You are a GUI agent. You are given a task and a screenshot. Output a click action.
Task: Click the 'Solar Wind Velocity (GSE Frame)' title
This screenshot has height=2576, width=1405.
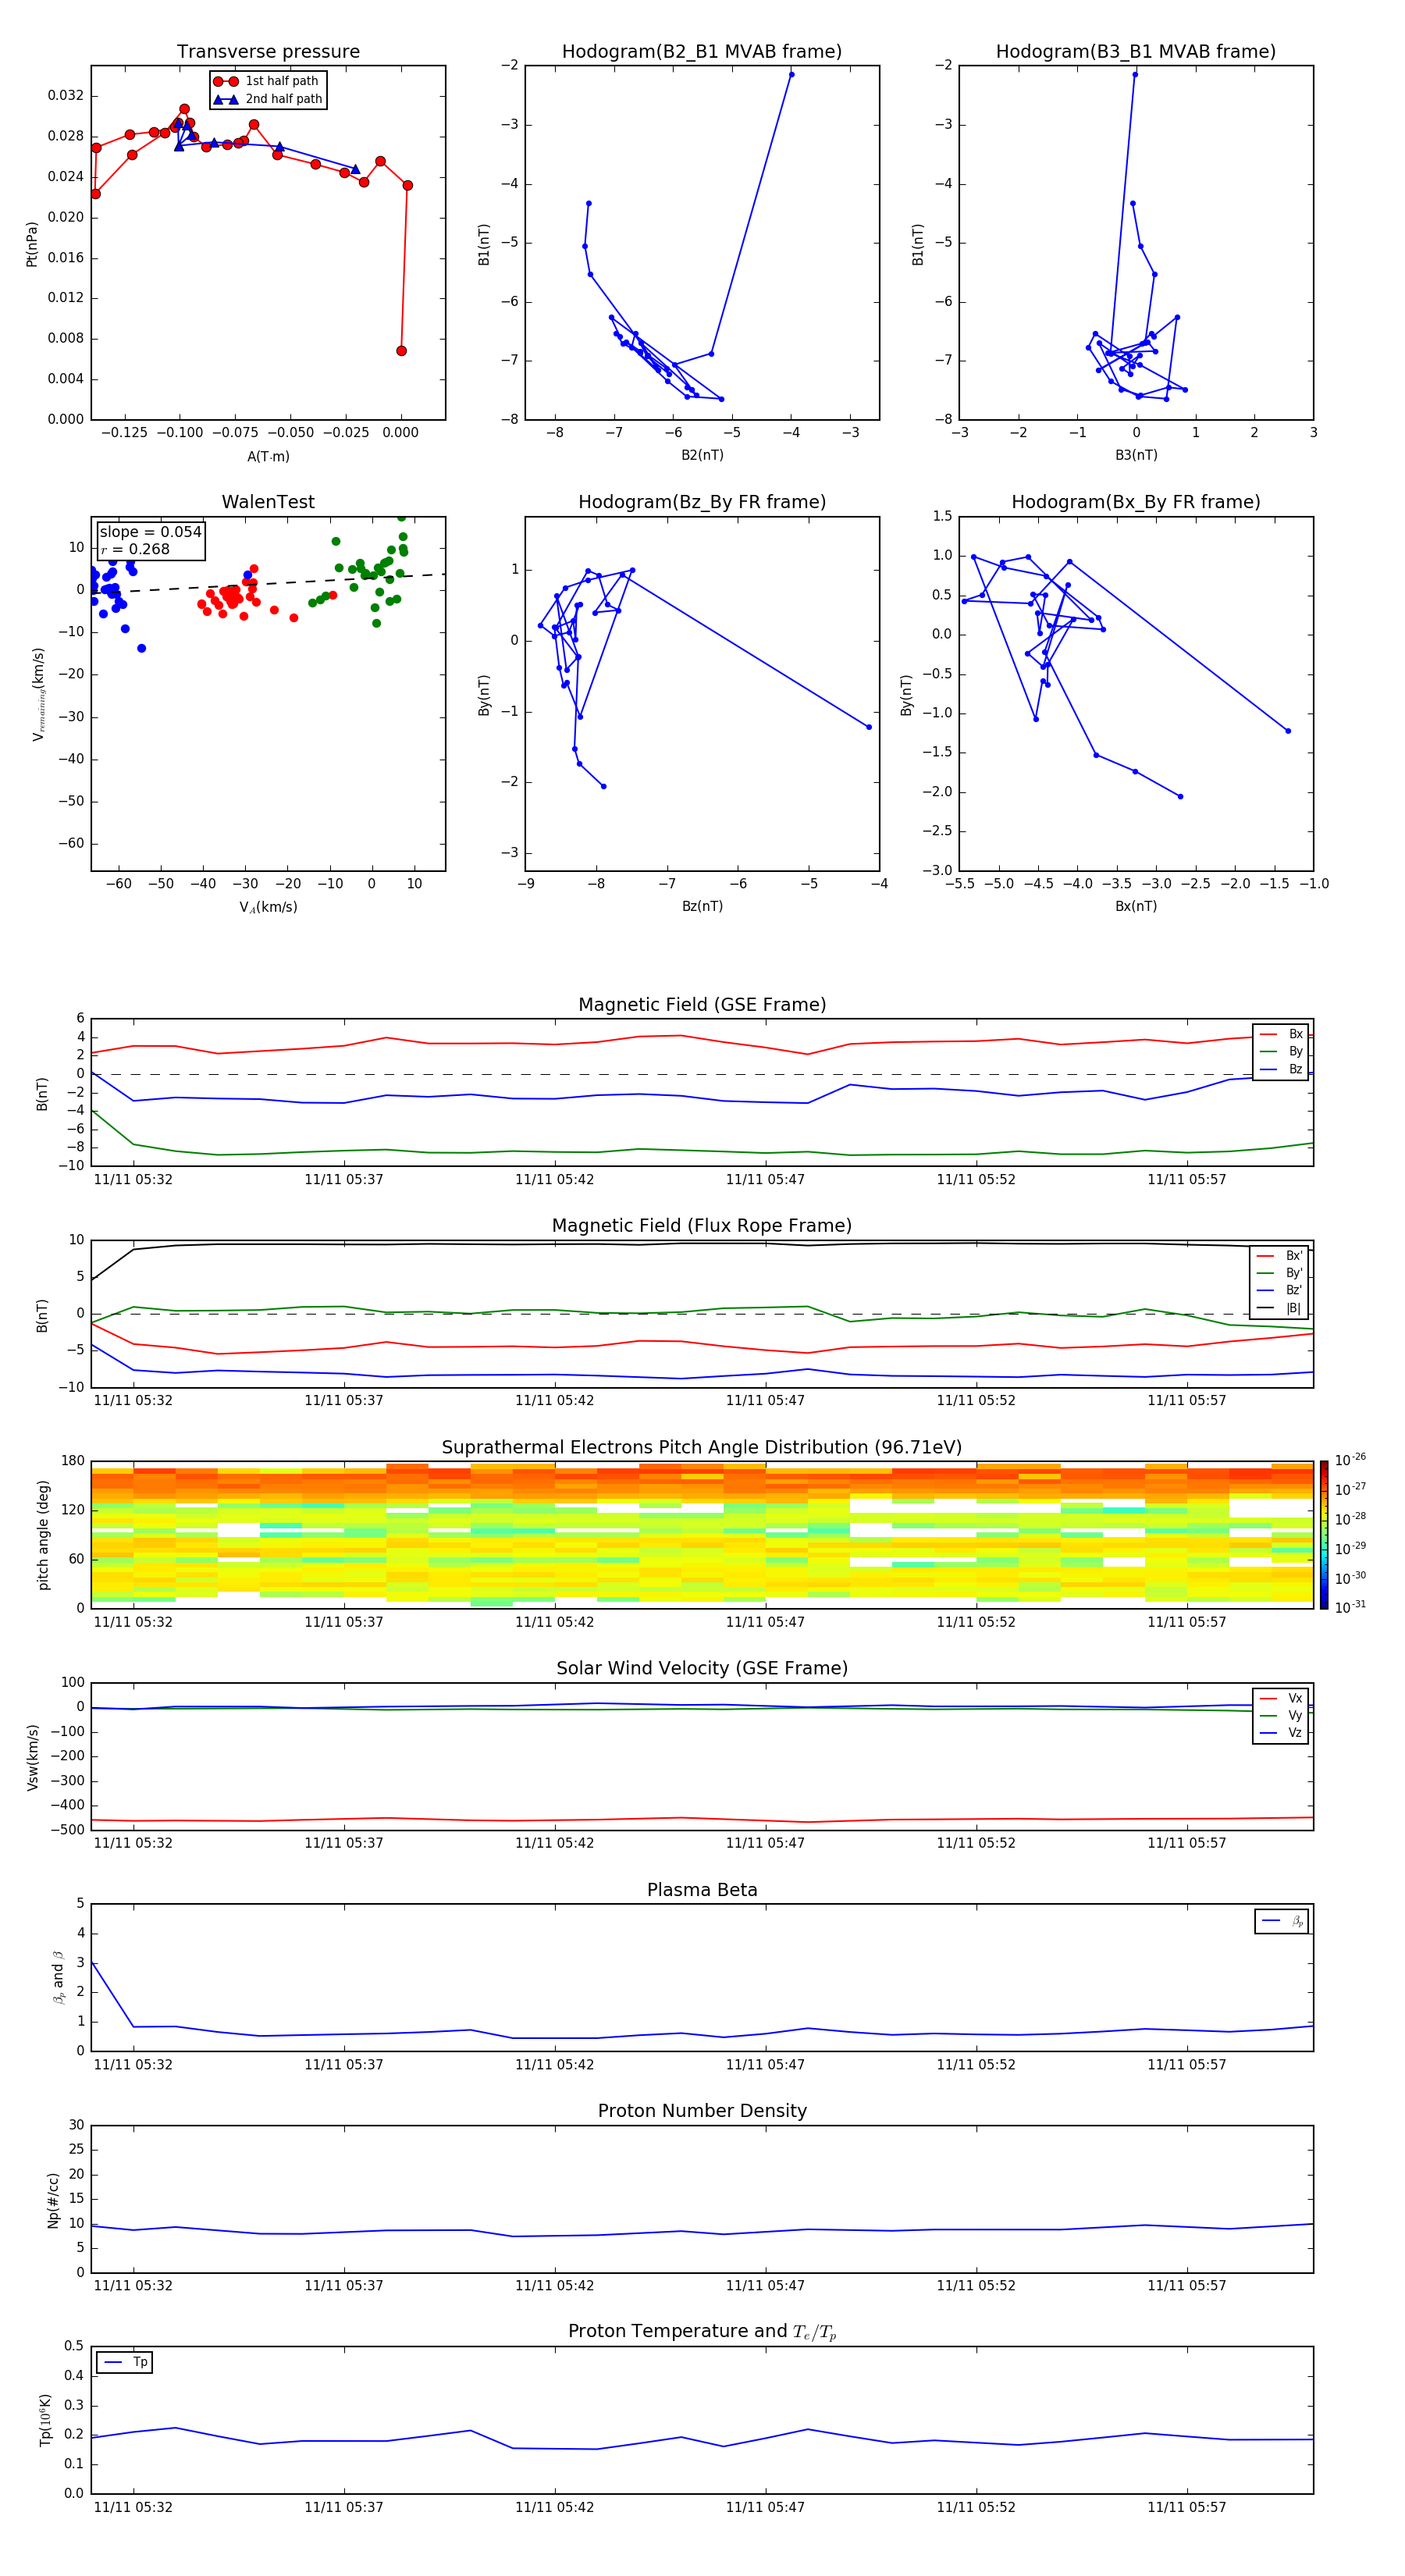[702, 1668]
